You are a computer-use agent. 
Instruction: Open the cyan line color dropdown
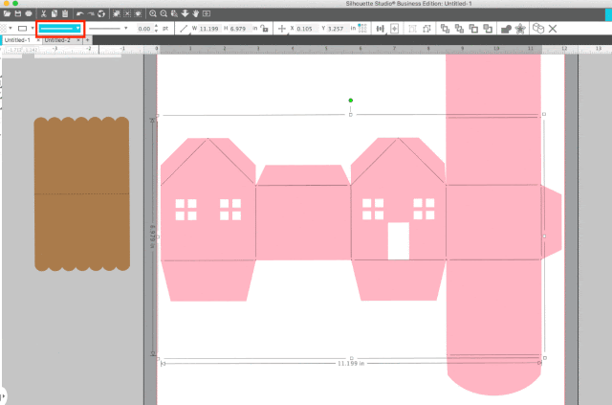59,29
